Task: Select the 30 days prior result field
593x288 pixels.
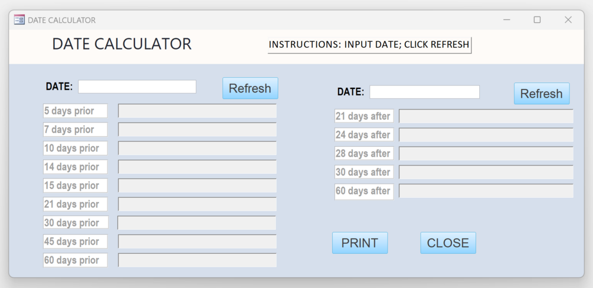Action: [196, 223]
